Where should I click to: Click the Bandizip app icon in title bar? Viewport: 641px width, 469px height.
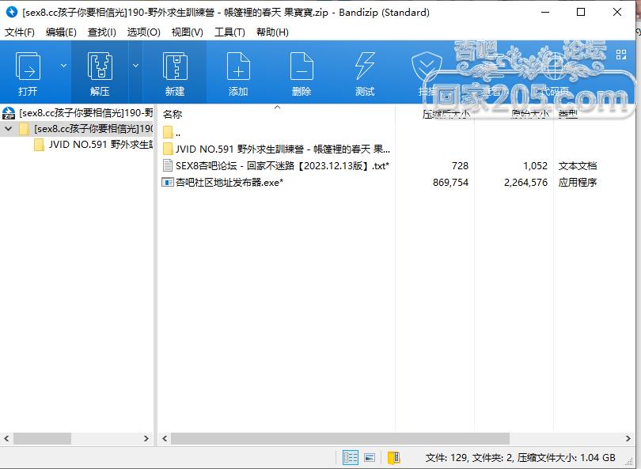[x=12, y=12]
